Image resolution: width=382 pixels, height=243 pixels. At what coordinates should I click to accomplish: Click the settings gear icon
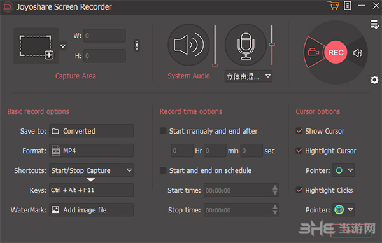(374, 80)
